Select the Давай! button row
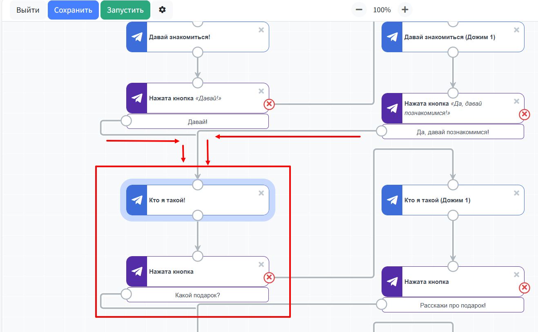538x332 pixels. click(198, 122)
